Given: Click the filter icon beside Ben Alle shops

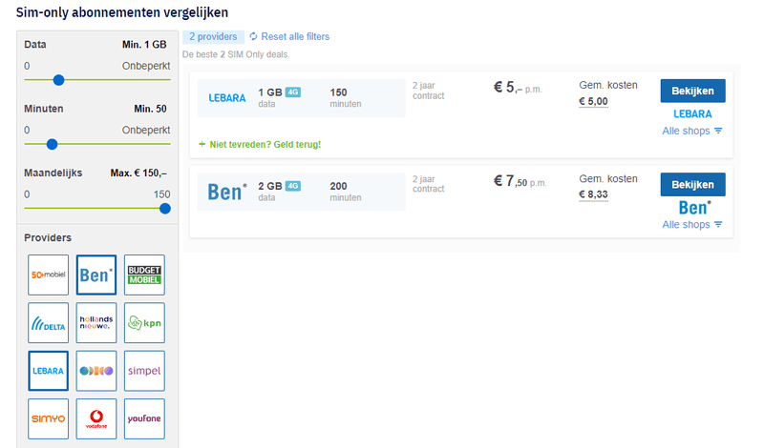Looking at the screenshot, I should coord(718,225).
